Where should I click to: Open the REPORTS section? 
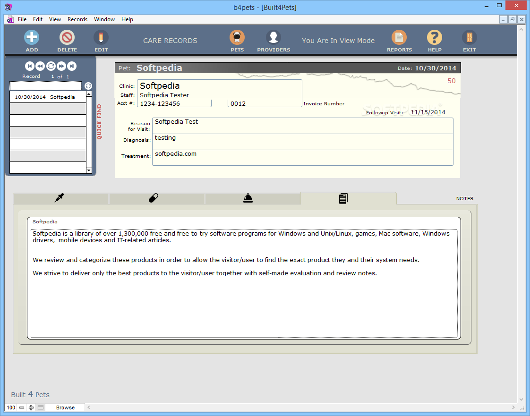pos(399,37)
